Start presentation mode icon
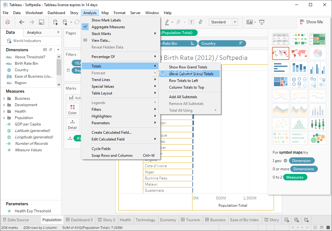 [x=262, y=22]
